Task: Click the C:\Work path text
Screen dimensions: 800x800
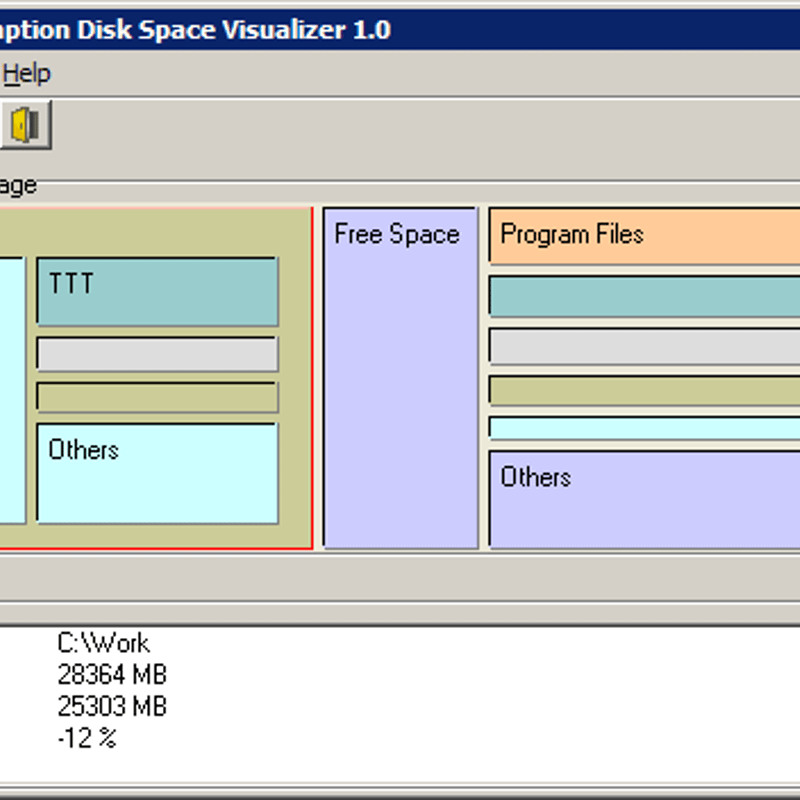Action: 103,643
